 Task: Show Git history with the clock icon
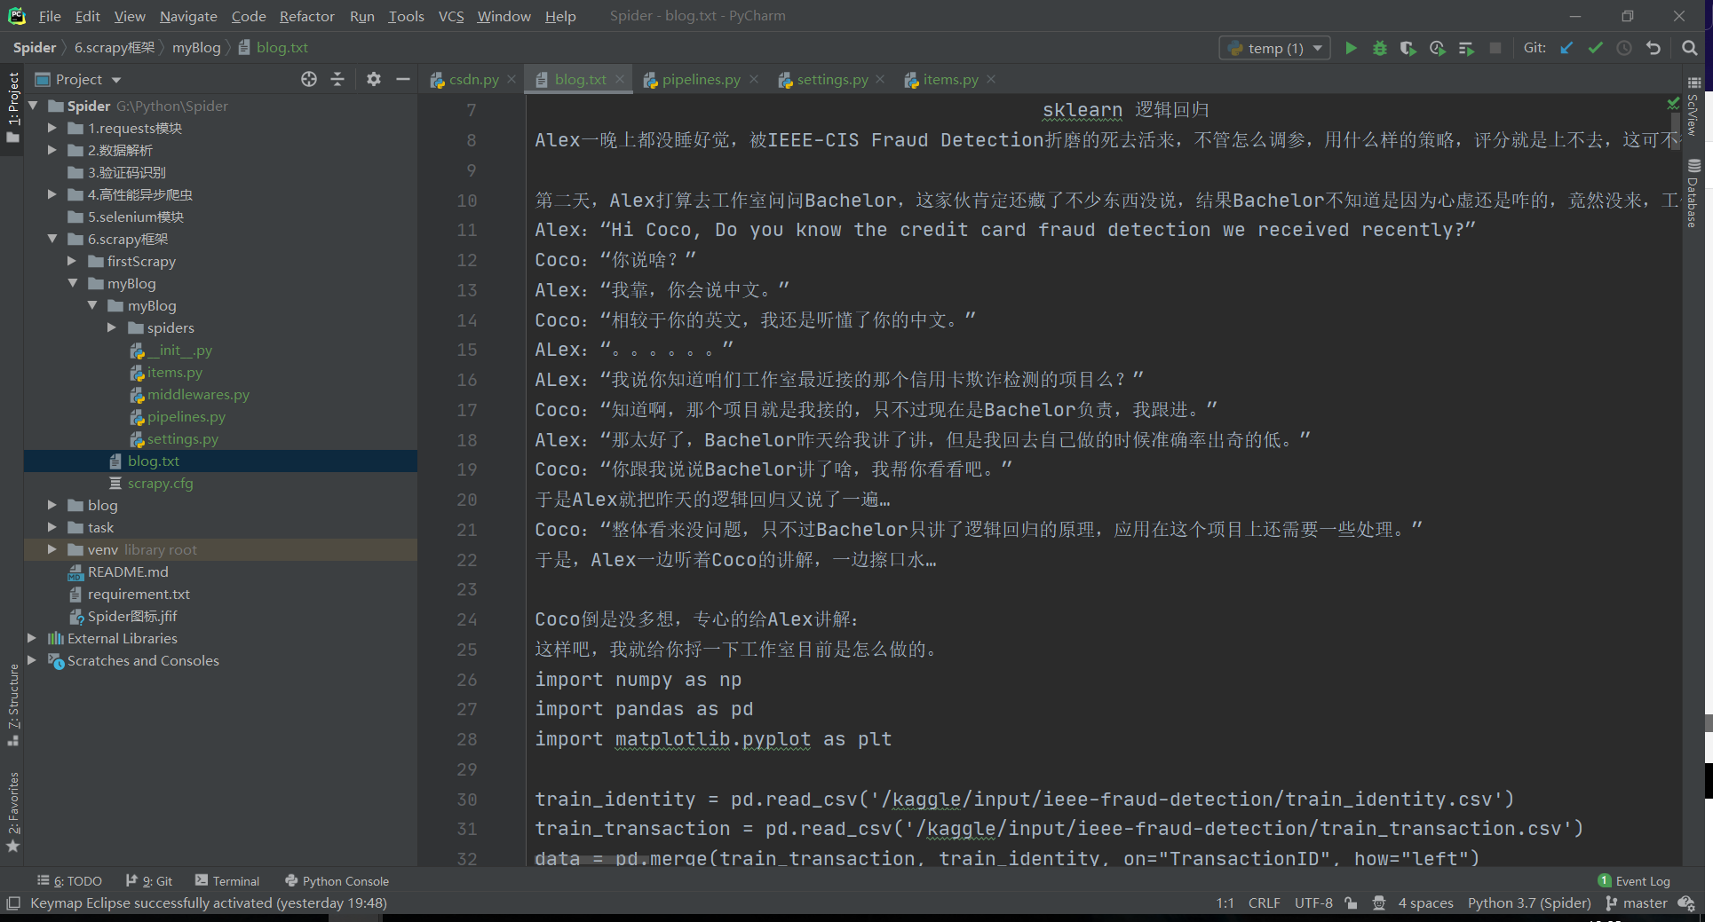point(1624,48)
